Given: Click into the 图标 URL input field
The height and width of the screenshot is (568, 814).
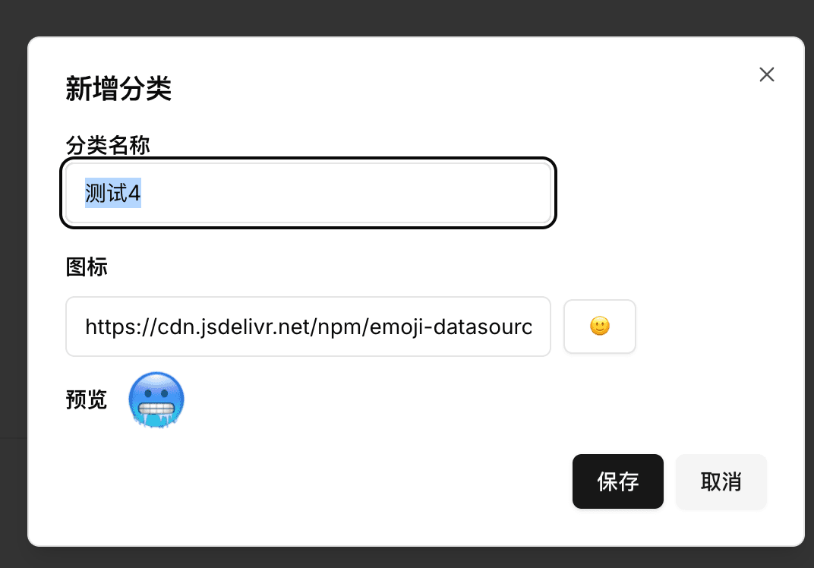Looking at the screenshot, I should coord(308,327).
